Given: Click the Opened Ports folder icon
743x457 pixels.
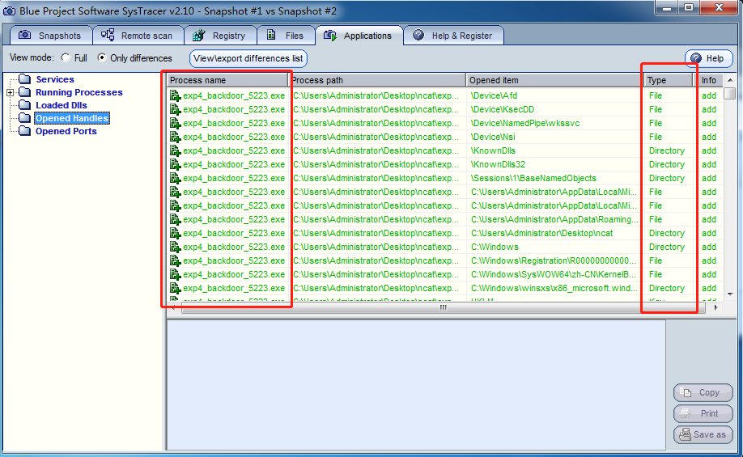Looking at the screenshot, I should coord(24,131).
